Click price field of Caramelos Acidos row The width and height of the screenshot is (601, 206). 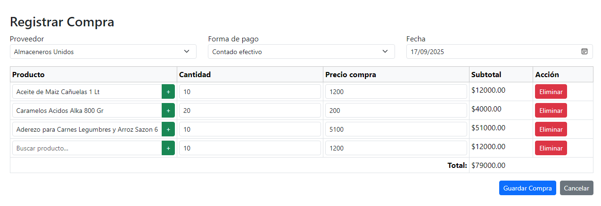(x=396, y=111)
